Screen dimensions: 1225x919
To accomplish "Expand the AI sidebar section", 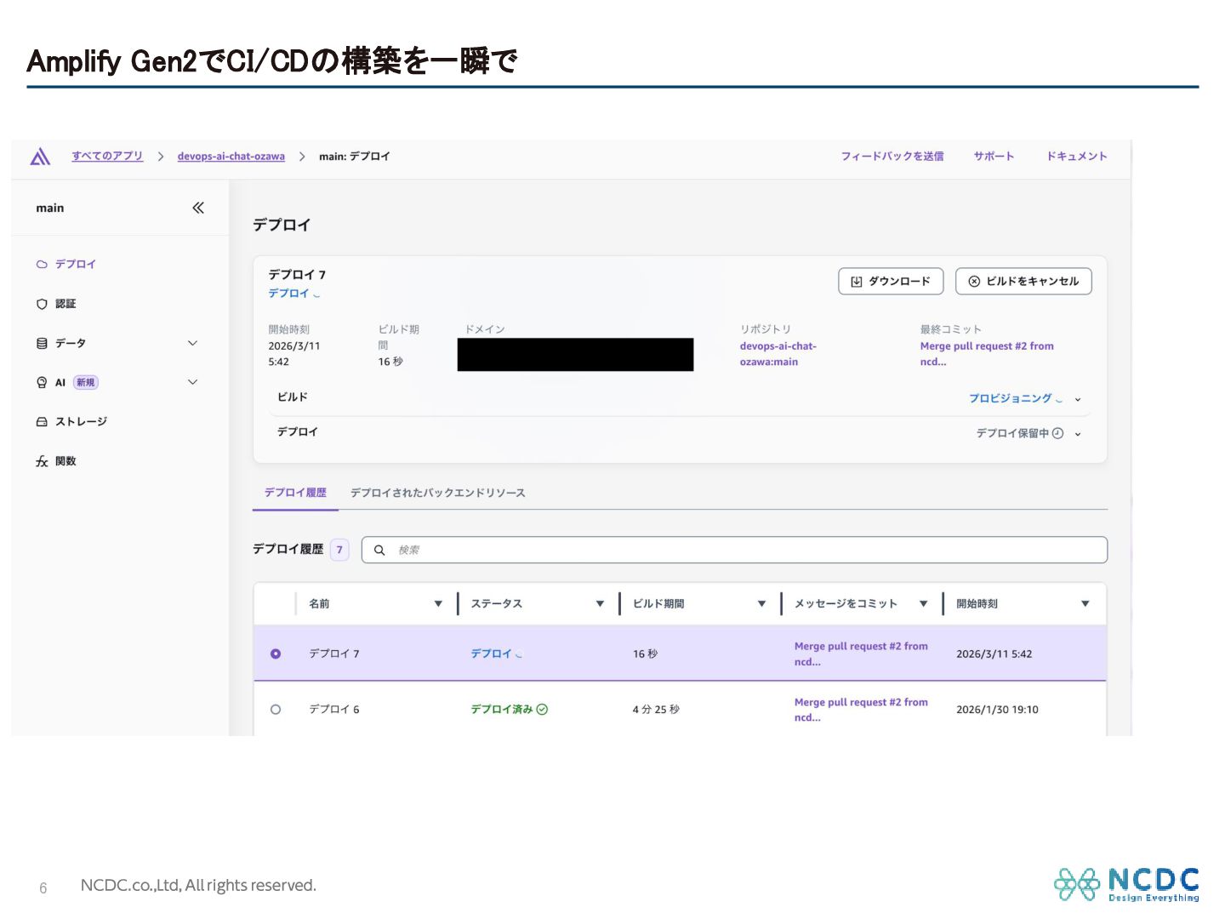I will (x=192, y=383).
